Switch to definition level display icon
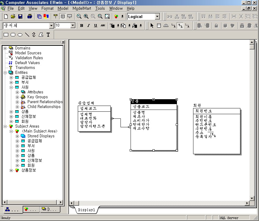This screenshot has width=259, height=221. [x=70, y=16]
